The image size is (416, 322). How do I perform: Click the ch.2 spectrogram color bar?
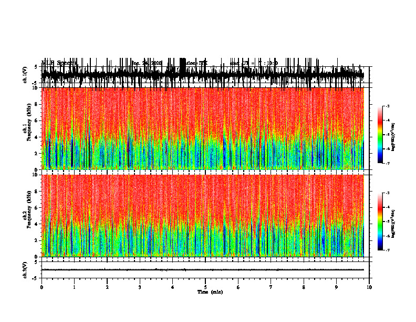(x=380, y=222)
